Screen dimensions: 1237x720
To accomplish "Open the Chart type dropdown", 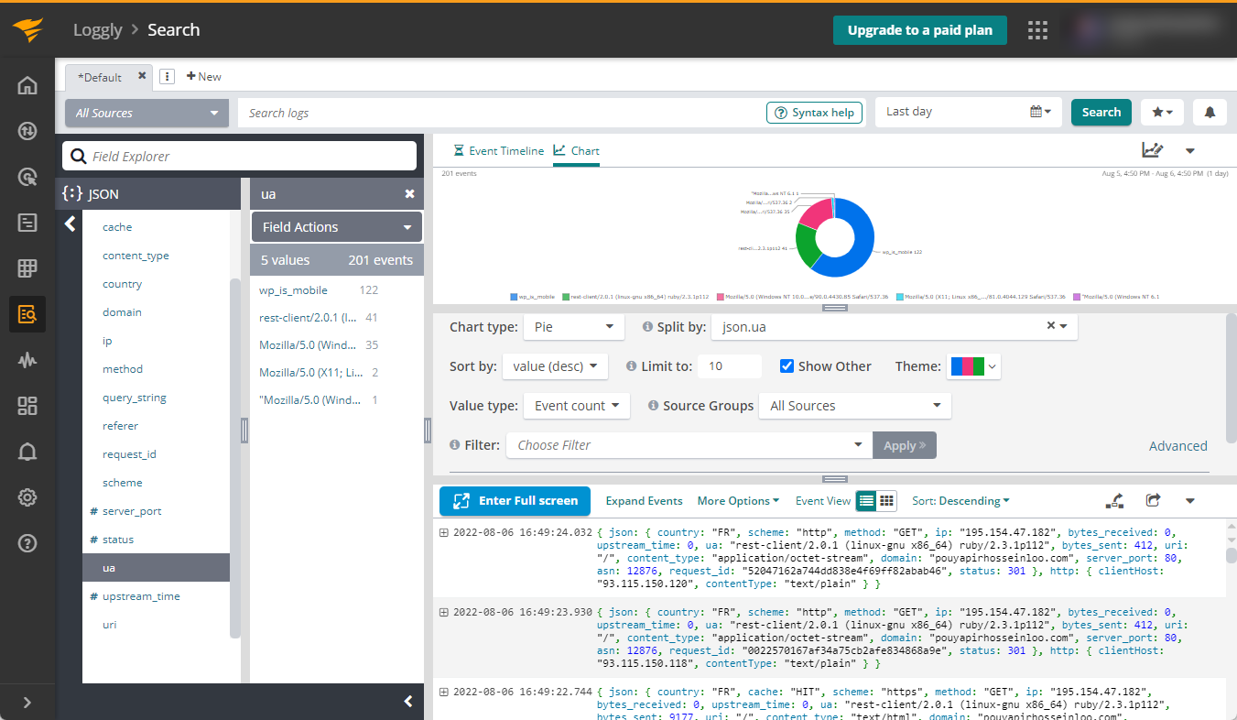I will (573, 327).
